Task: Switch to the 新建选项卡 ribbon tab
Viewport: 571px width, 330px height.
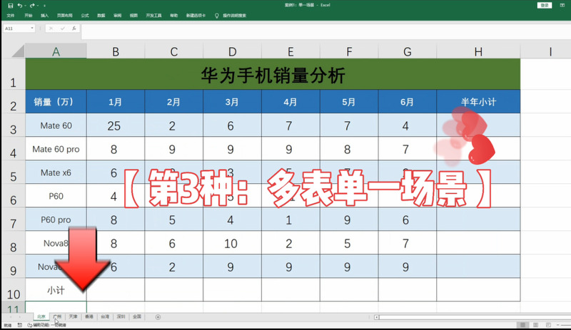Action: point(196,16)
